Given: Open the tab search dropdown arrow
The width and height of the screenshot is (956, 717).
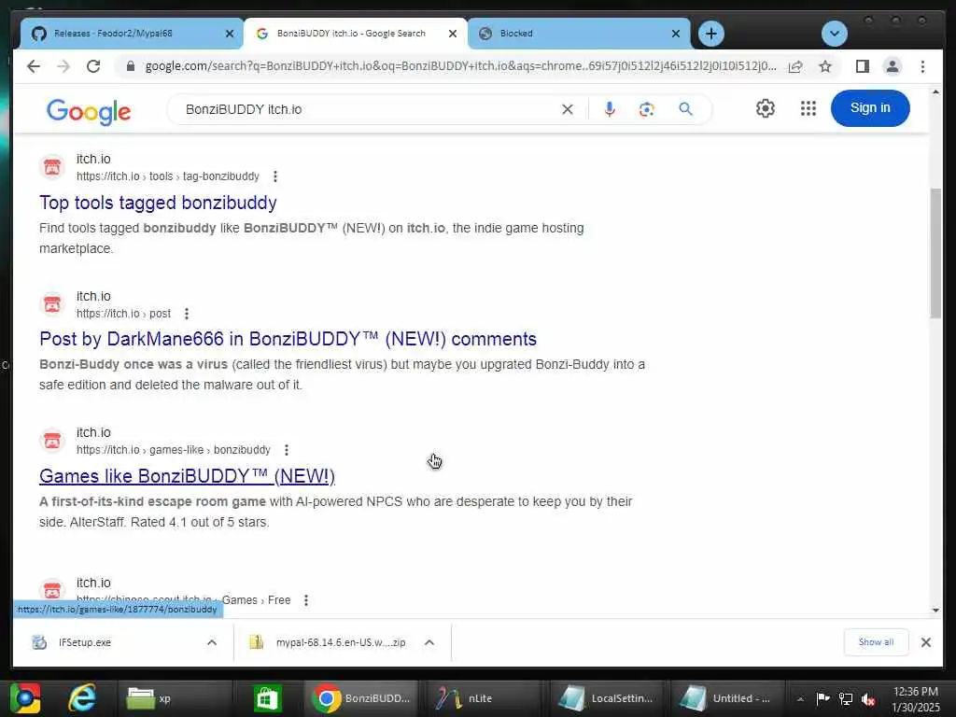Looking at the screenshot, I should 834,34.
